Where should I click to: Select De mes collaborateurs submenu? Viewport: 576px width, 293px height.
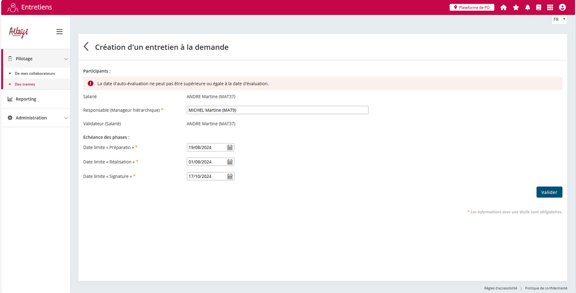coord(35,74)
